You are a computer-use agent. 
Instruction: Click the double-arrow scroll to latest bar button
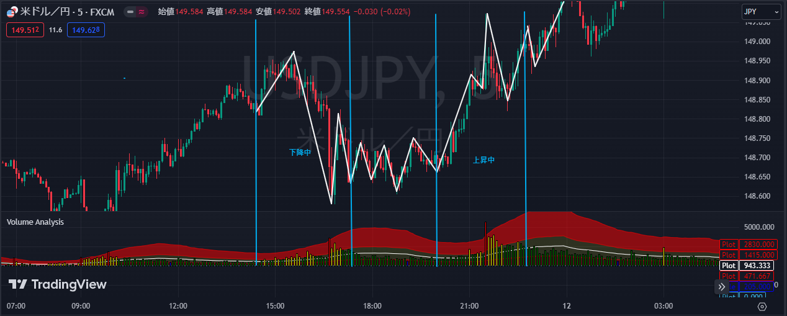point(721,286)
